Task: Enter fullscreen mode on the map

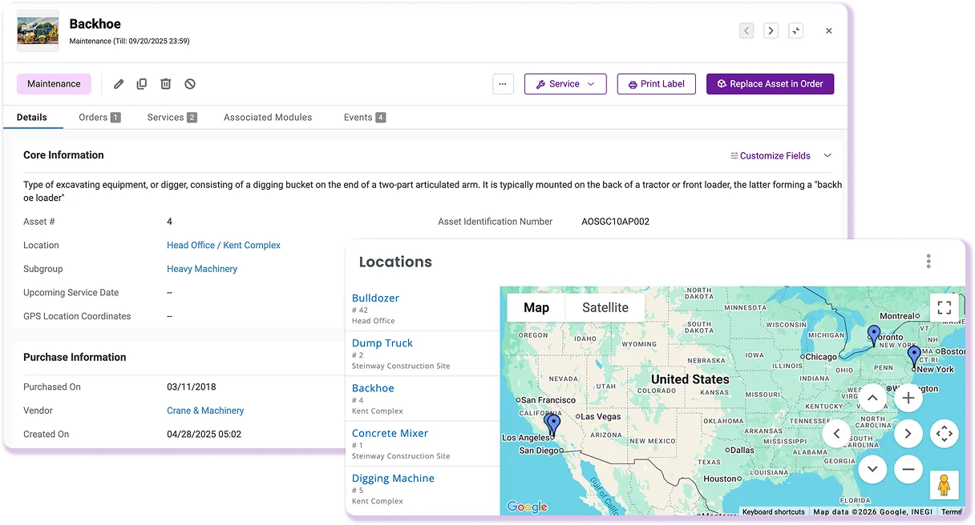Action: pos(944,307)
